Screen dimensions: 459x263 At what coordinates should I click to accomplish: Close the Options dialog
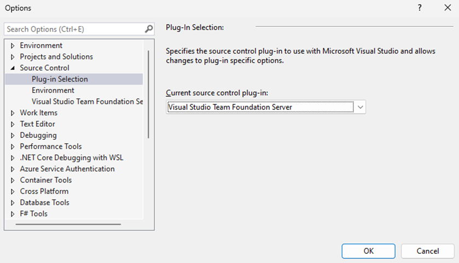click(448, 8)
